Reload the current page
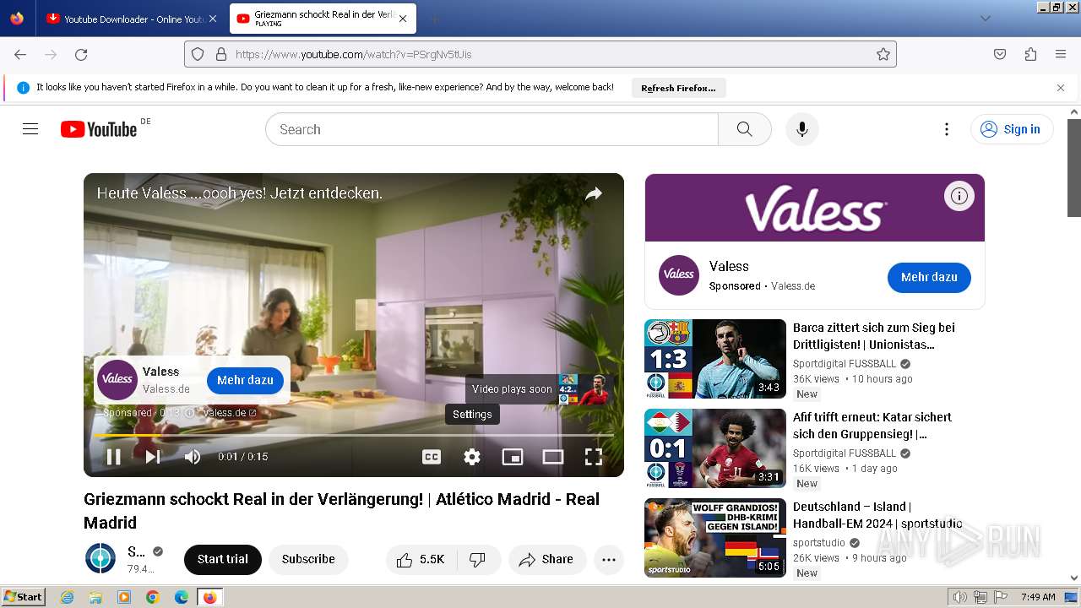The height and width of the screenshot is (608, 1081). (81, 54)
